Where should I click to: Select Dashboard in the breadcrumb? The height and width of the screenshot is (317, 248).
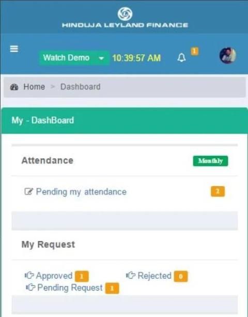81,87
